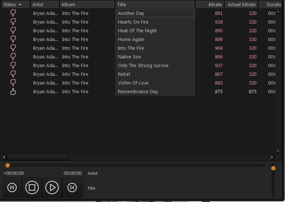The image size is (285, 202).
Task: Click the thumbs-down icon for Hearts On Fire
Action: click(x=13, y=22)
